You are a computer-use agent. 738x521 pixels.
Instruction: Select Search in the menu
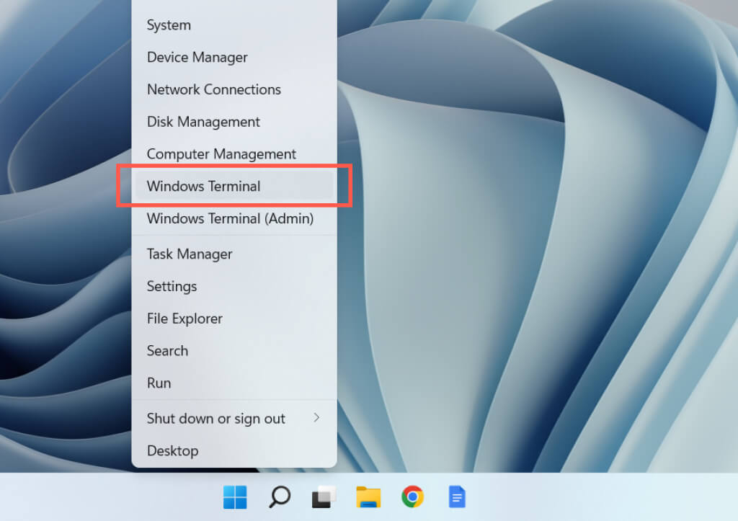(x=234, y=351)
